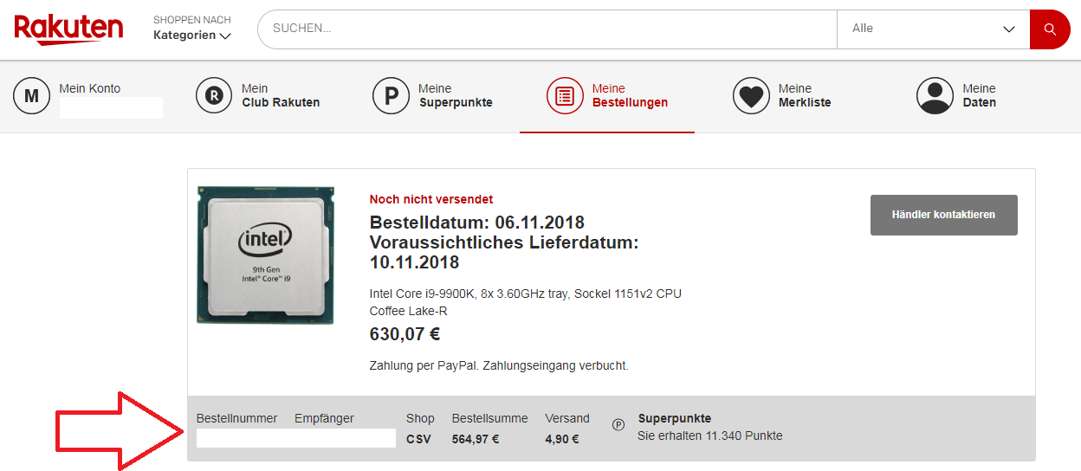1081x471 pixels.
Task: Click the CSV shop name
Action: (418, 439)
